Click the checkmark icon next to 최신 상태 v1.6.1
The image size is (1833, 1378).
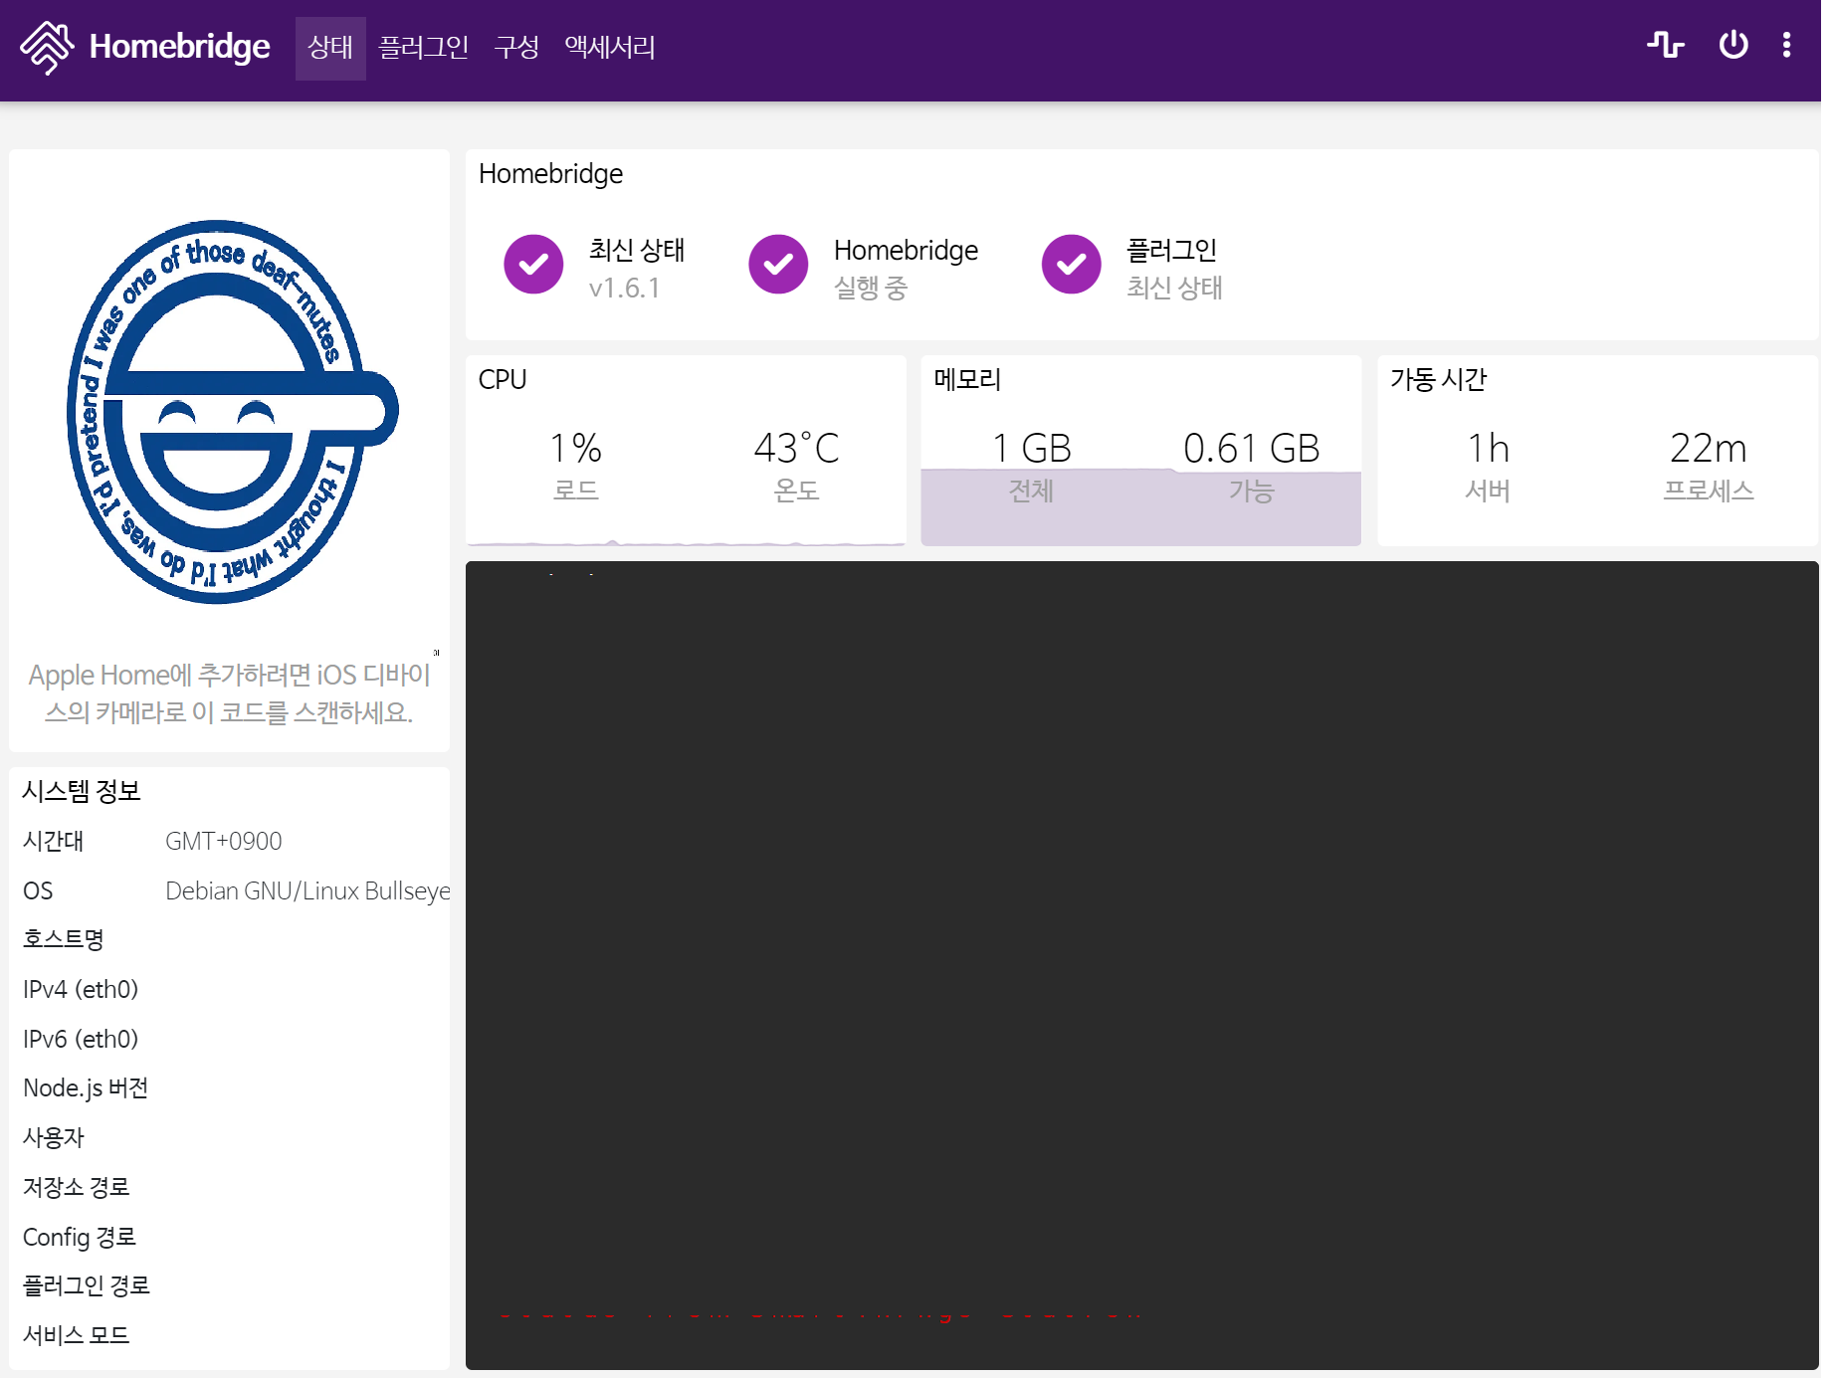tap(533, 265)
